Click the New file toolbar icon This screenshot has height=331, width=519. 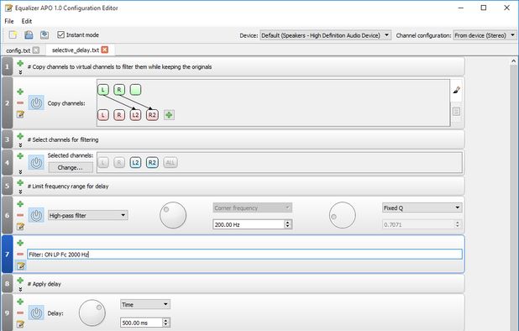pyautogui.click(x=13, y=34)
